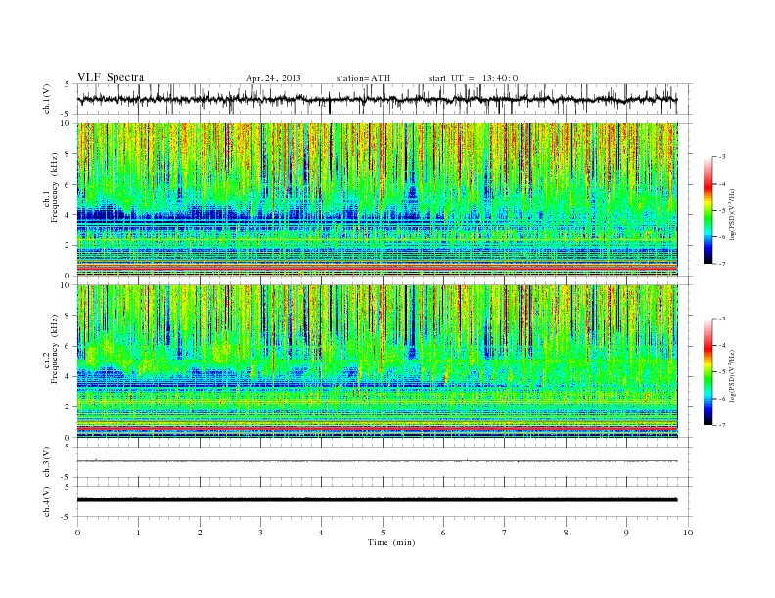The width and height of the screenshot is (775, 598).
Task: Click time axis tick label "1" at bottom
Action: [138, 533]
